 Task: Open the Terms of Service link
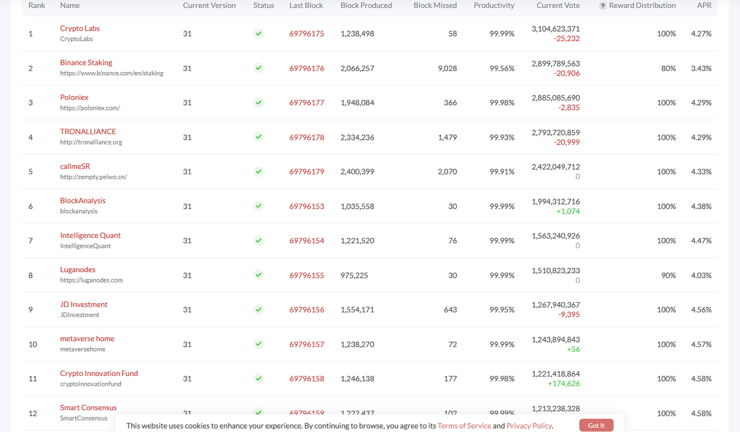(x=464, y=426)
